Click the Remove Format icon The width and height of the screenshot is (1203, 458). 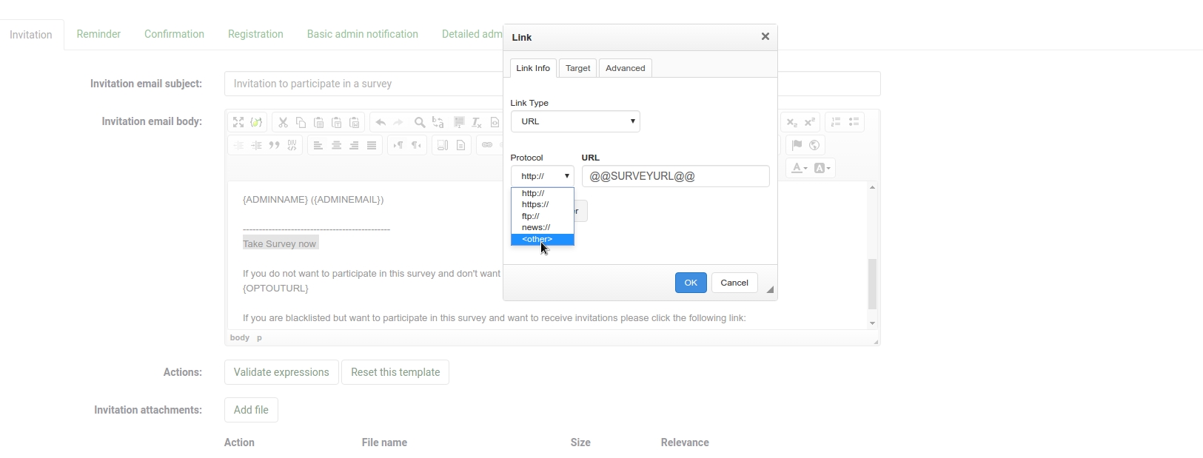click(x=477, y=123)
